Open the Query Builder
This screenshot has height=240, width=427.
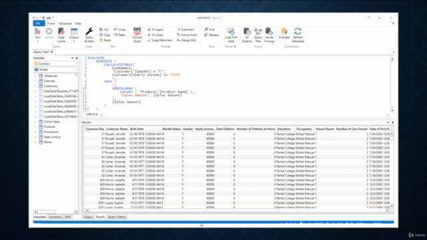pyautogui.click(x=89, y=35)
